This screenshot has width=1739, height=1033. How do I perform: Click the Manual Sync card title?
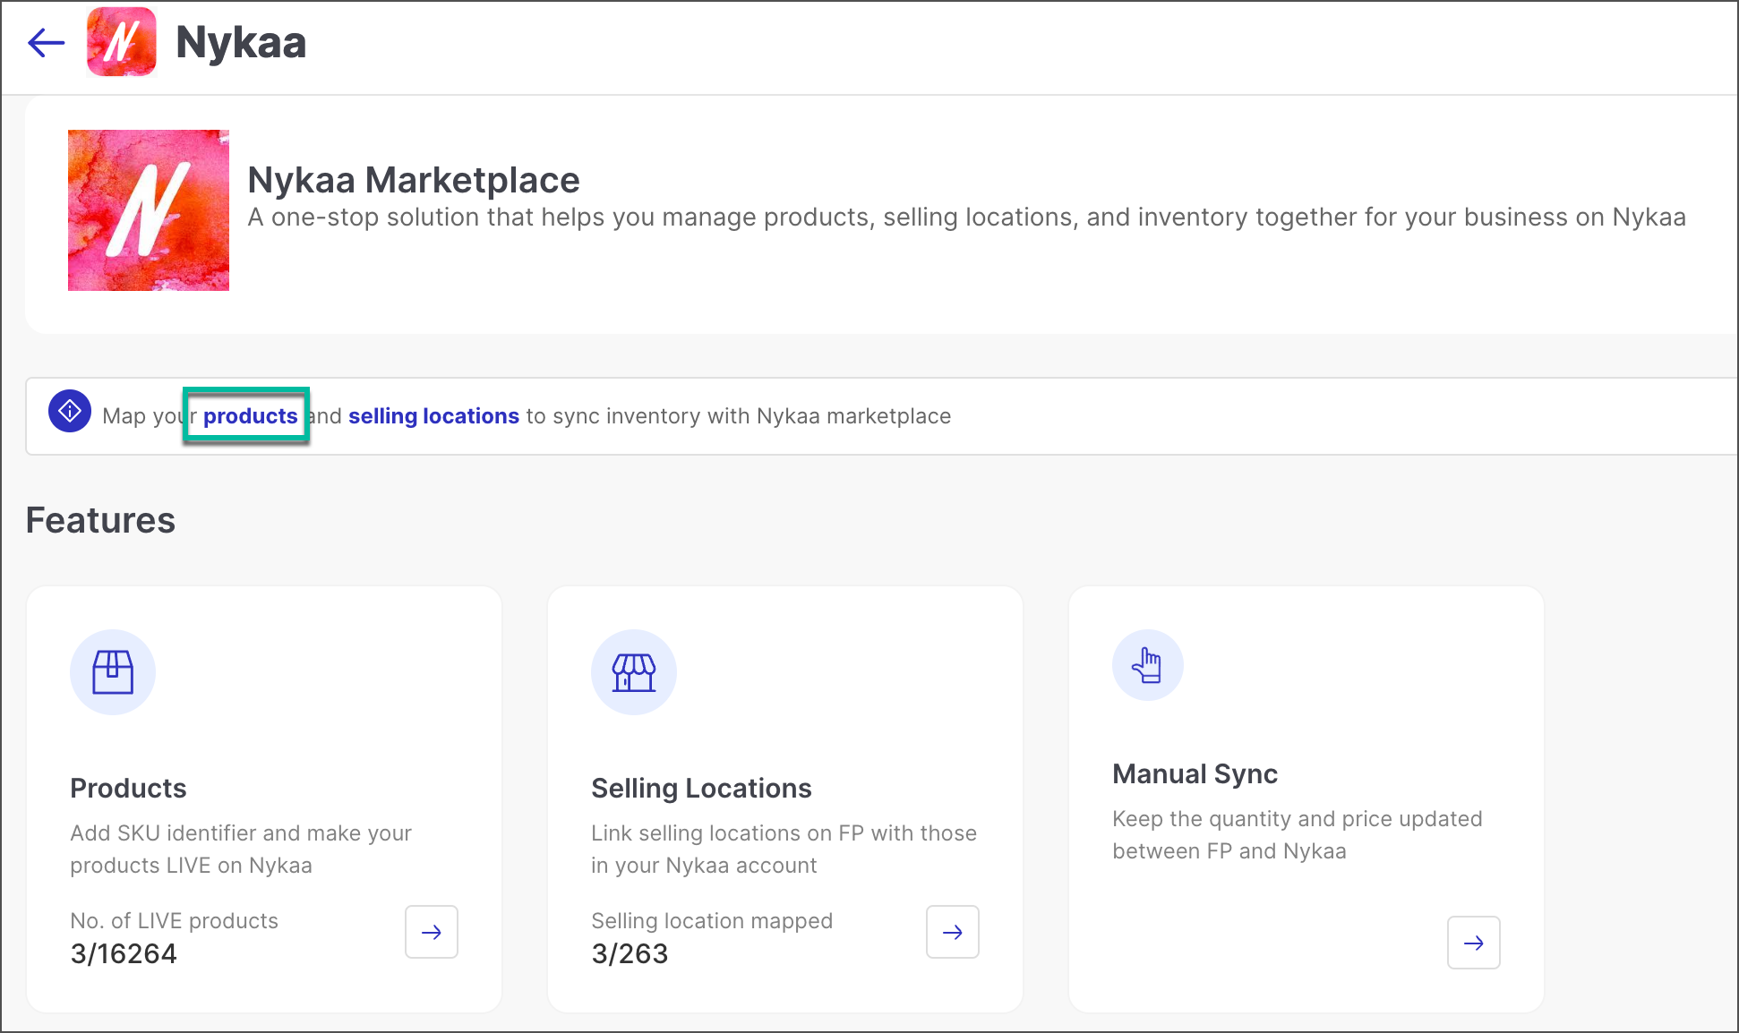coord(1195,774)
